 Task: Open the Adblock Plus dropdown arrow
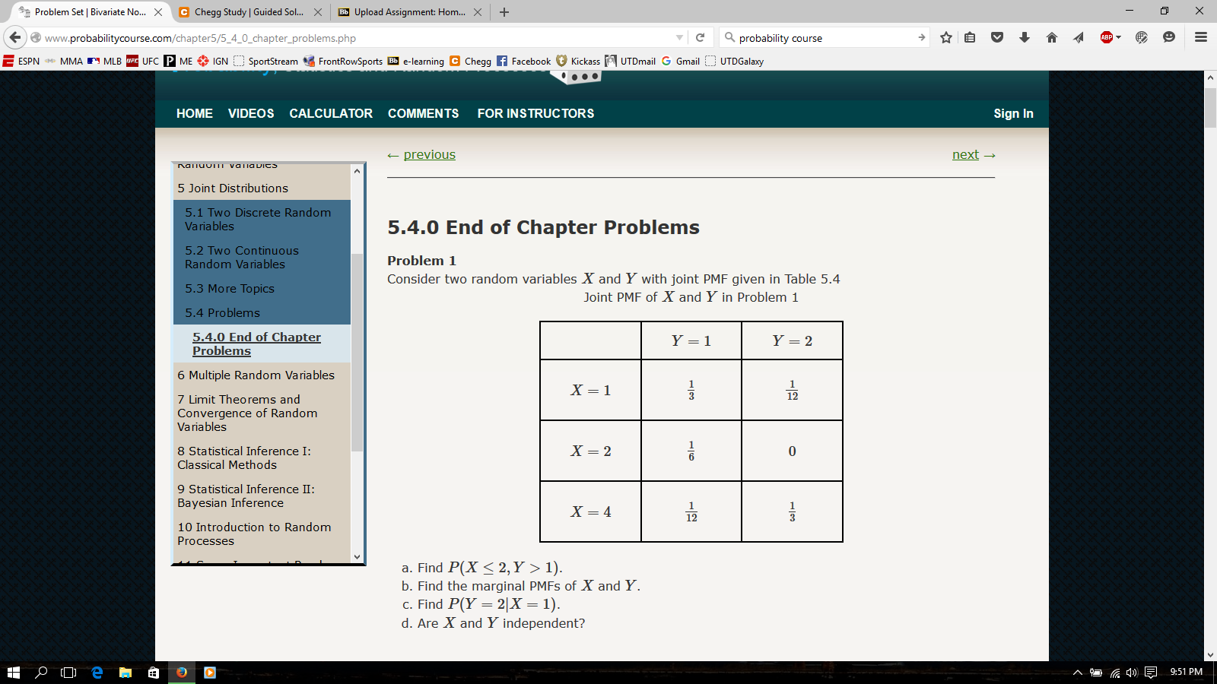click(x=1118, y=38)
